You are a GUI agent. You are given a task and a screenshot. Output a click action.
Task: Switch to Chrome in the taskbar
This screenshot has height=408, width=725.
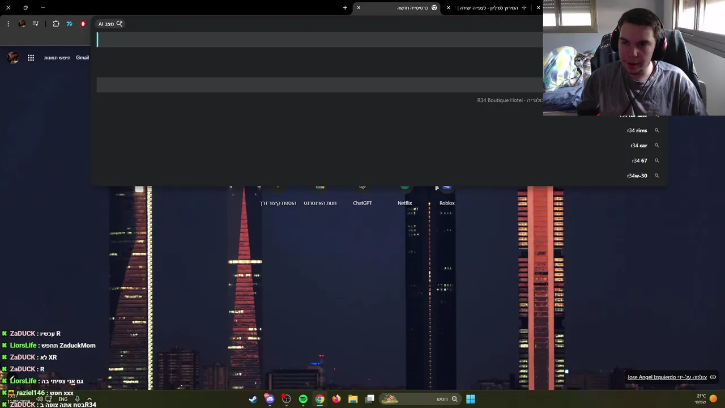click(320, 399)
